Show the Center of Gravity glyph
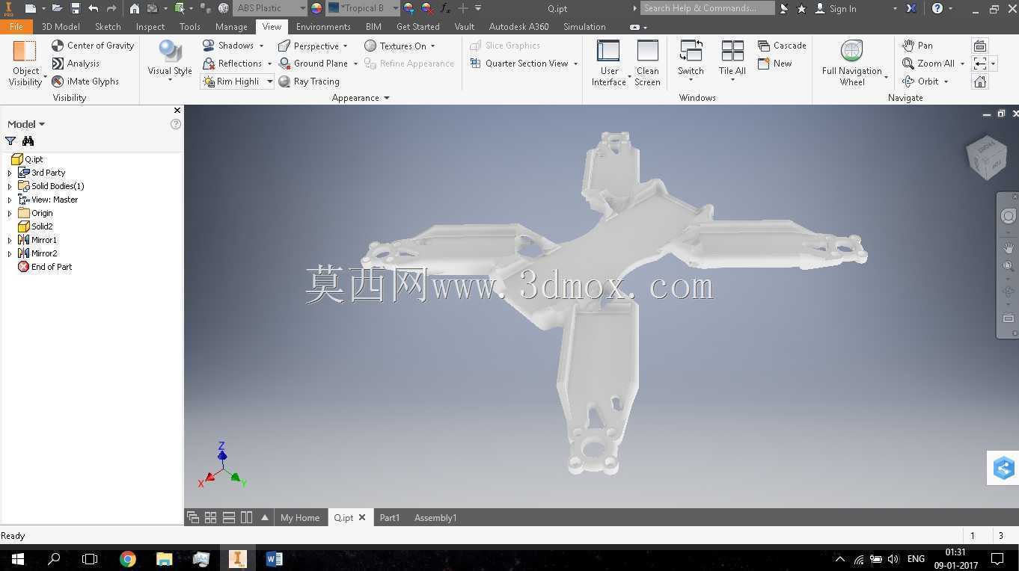1019x571 pixels. point(93,46)
